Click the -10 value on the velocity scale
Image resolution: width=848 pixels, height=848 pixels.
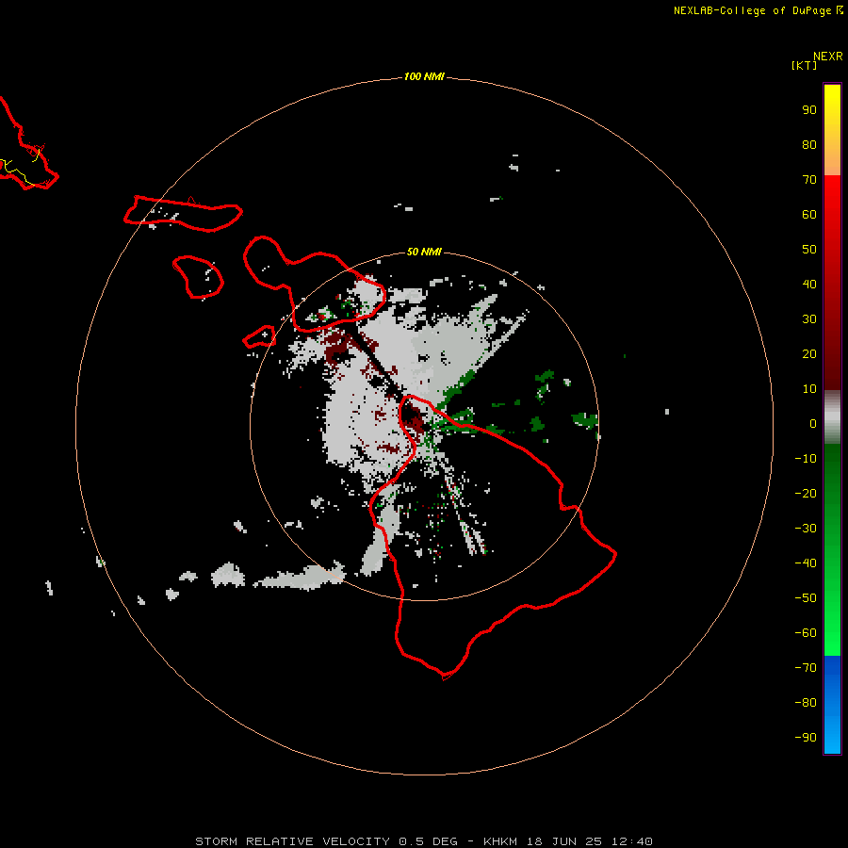[x=806, y=459]
